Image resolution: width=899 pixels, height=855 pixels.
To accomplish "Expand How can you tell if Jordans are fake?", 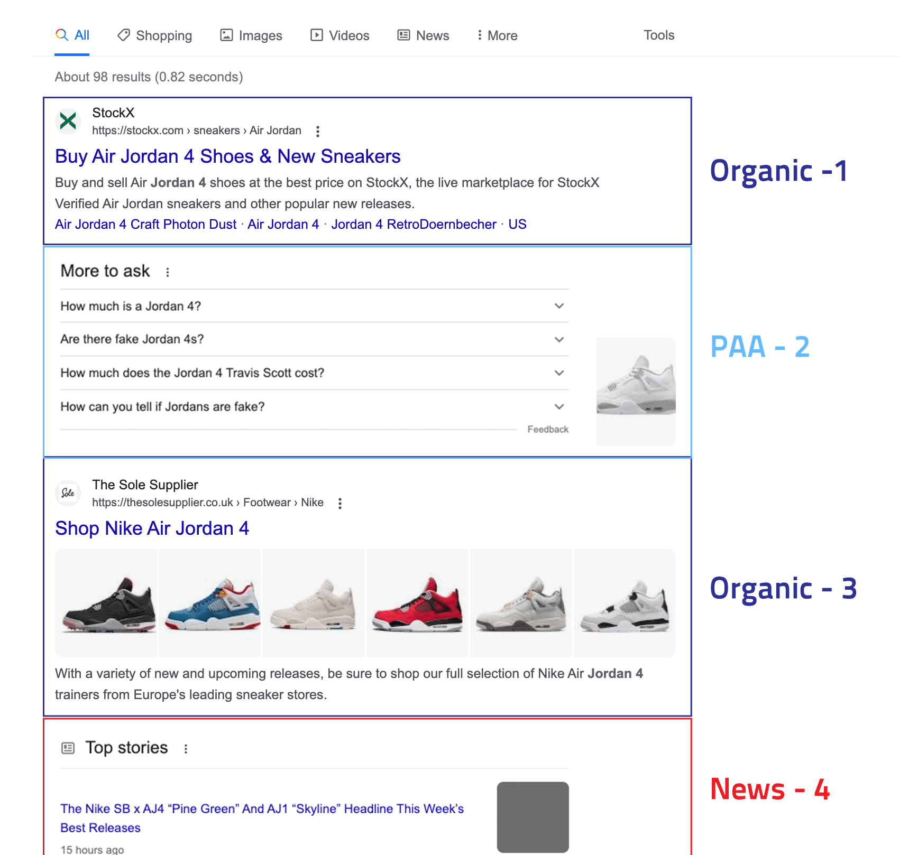I will click(314, 407).
